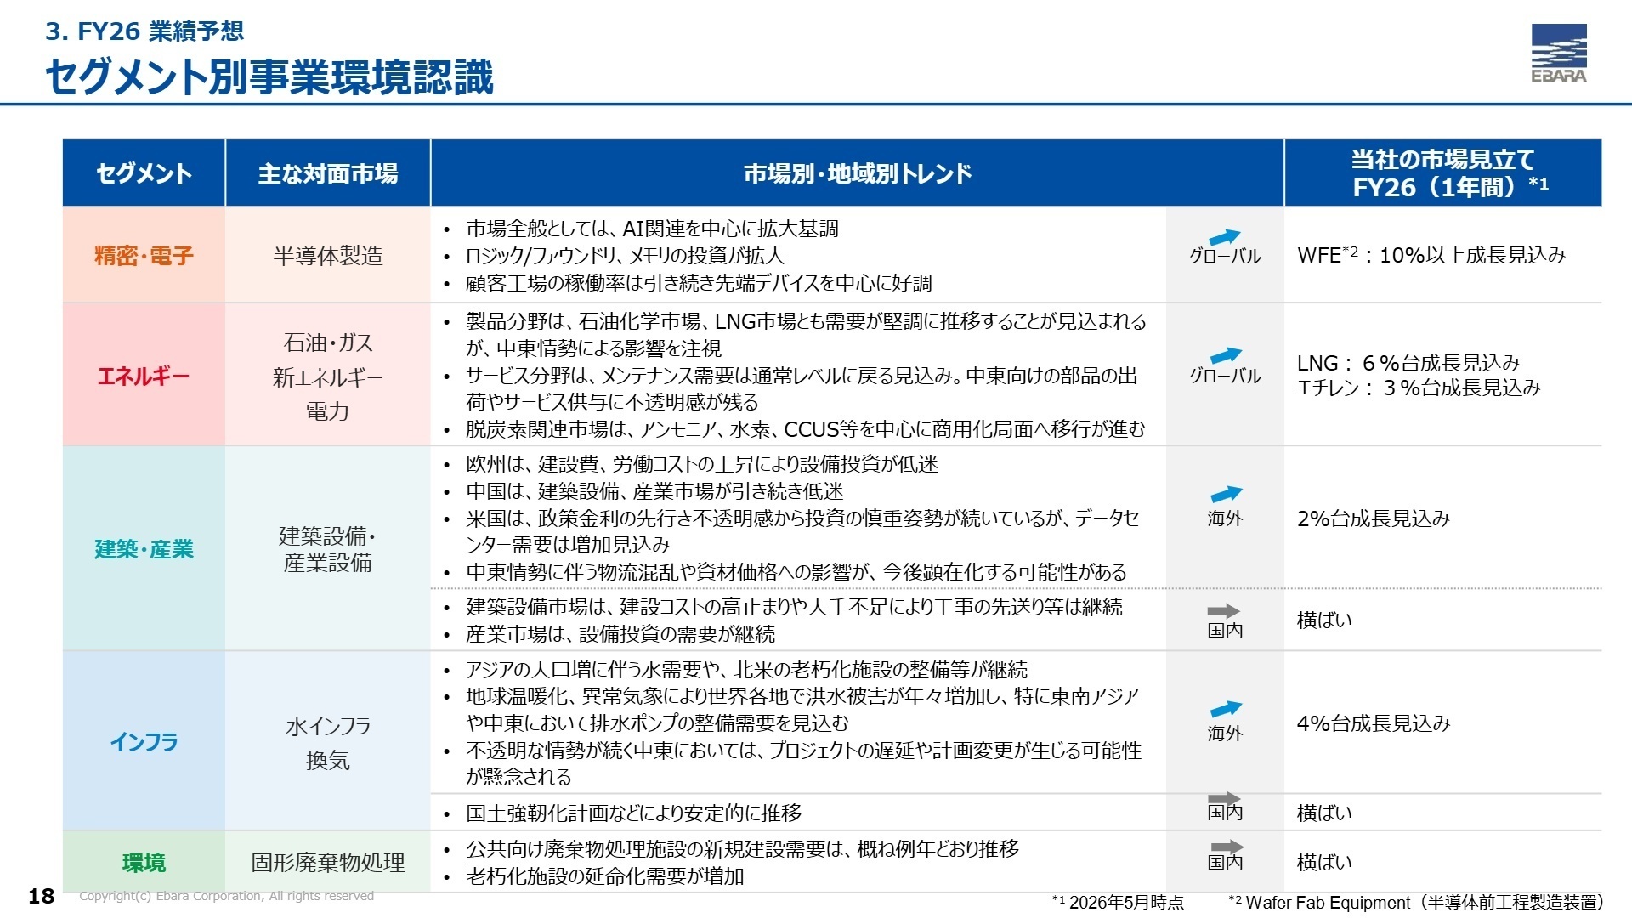
Task: Click bullet 市場全般としては、AI関連を中心に拡大基調
Action: click(x=652, y=229)
